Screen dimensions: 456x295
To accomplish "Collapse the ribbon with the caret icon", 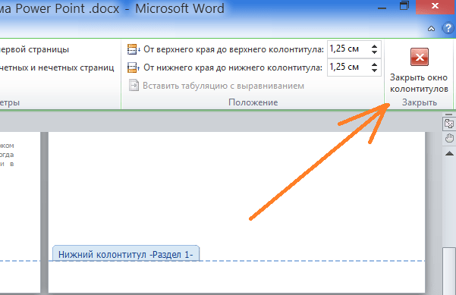I will [x=431, y=29].
